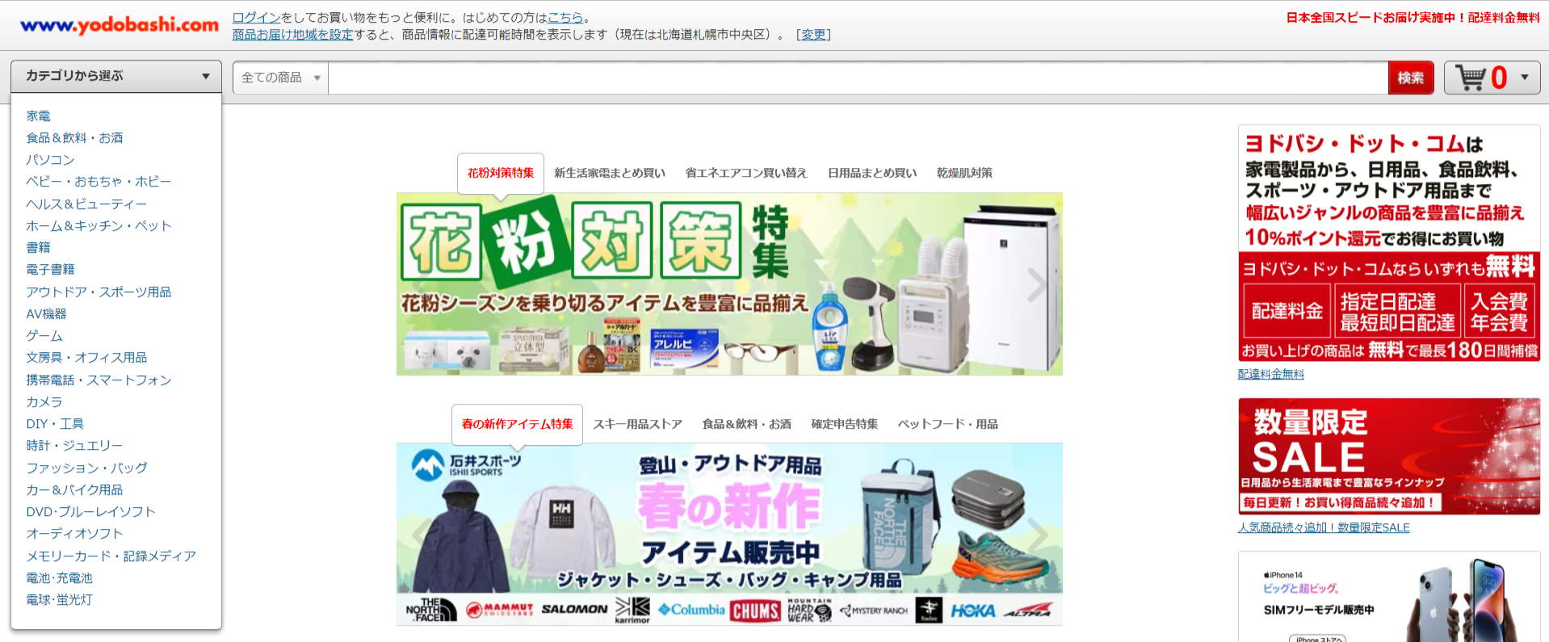Collapse the カテゴリから選ぶ menu
The image size is (1549, 642).
pyautogui.click(x=115, y=76)
